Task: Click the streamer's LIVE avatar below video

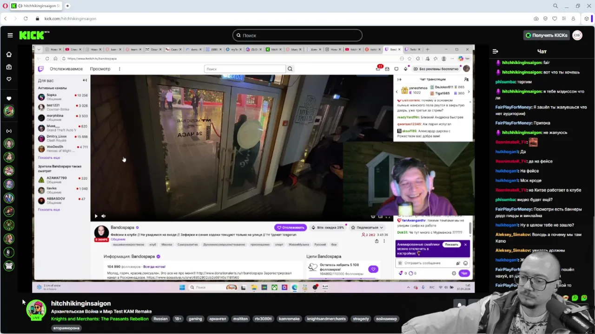Action: (x=36, y=310)
